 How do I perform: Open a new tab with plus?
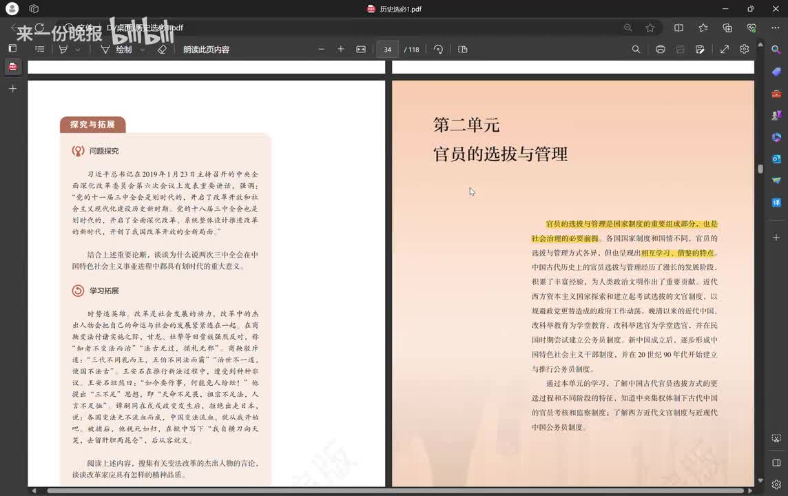[12, 88]
